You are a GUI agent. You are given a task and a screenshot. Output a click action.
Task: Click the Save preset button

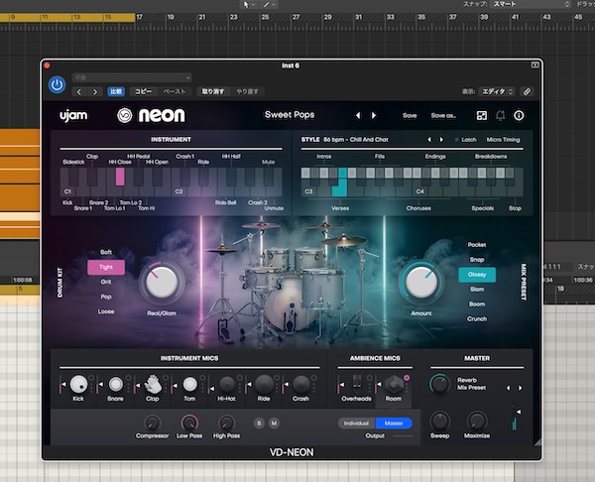[x=410, y=115]
